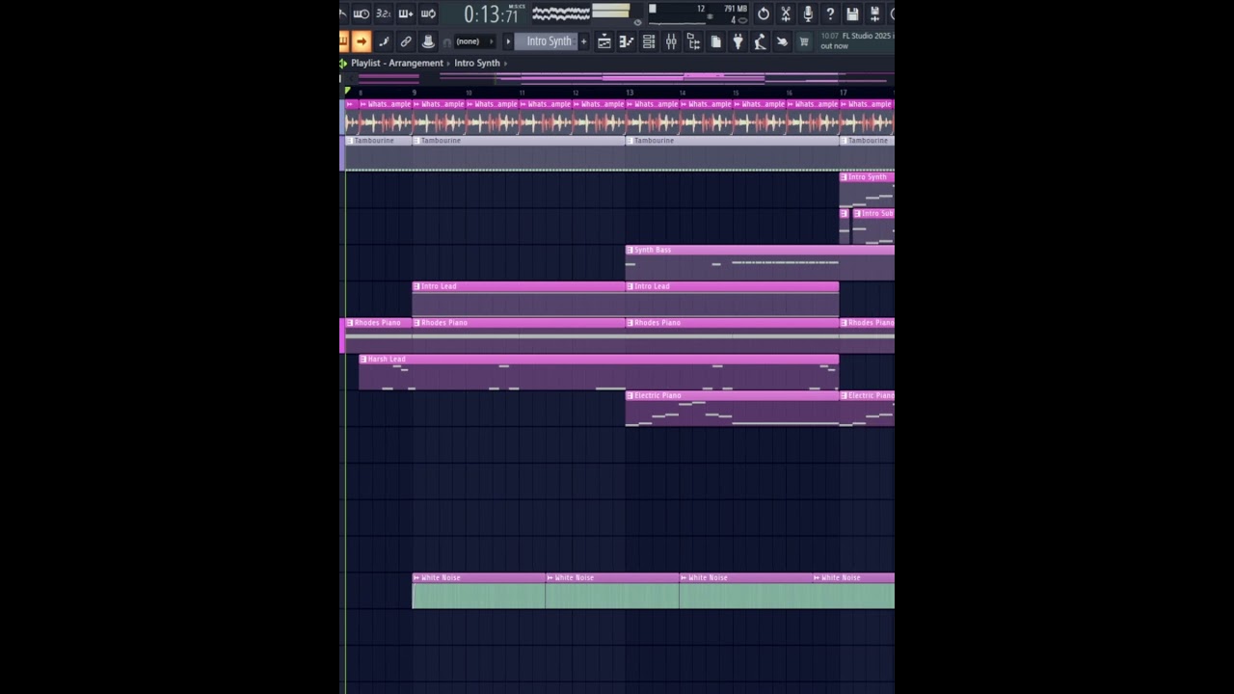
Task: Click bar 13 on the timeline ruler
Action: tap(629, 93)
